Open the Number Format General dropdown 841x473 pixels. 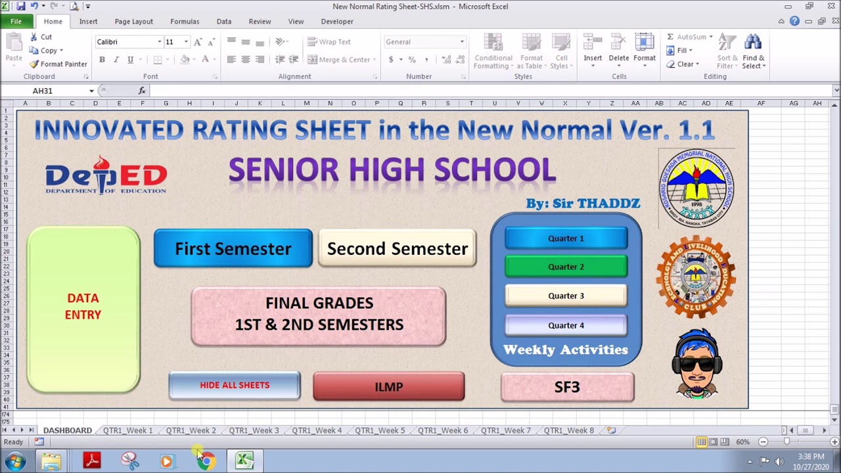point(462,42)
